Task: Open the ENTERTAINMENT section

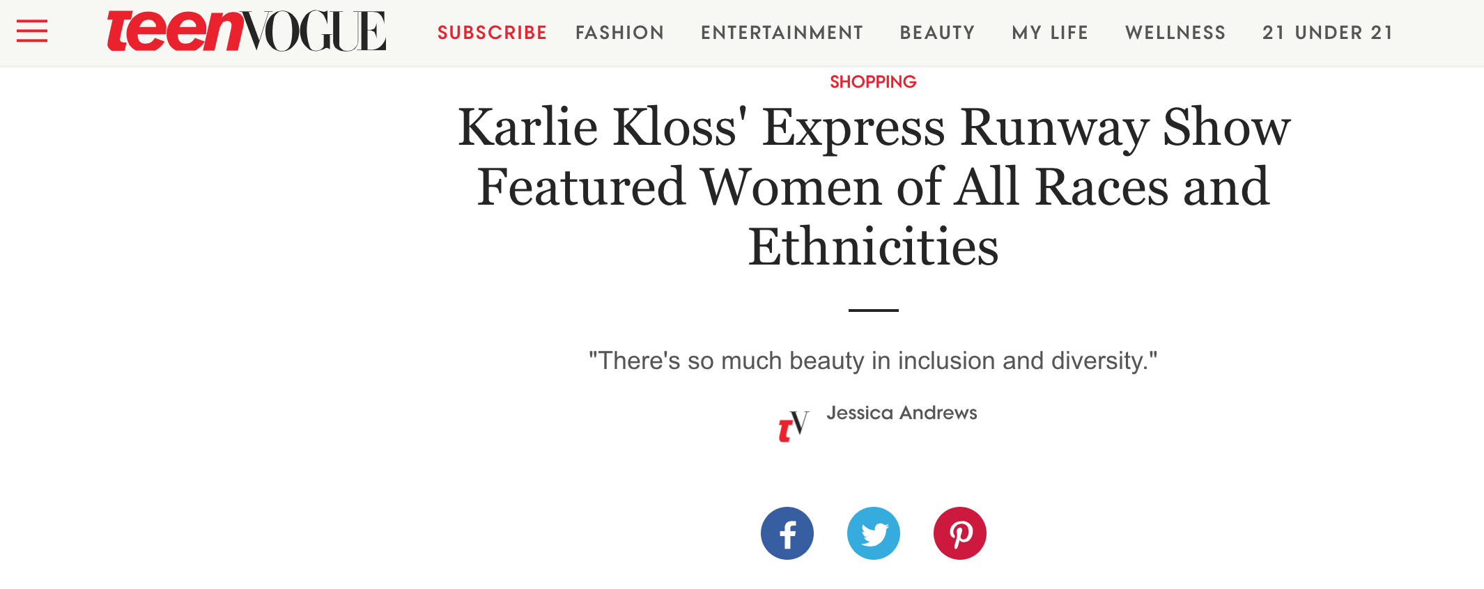Action: [x=782, y=33]
